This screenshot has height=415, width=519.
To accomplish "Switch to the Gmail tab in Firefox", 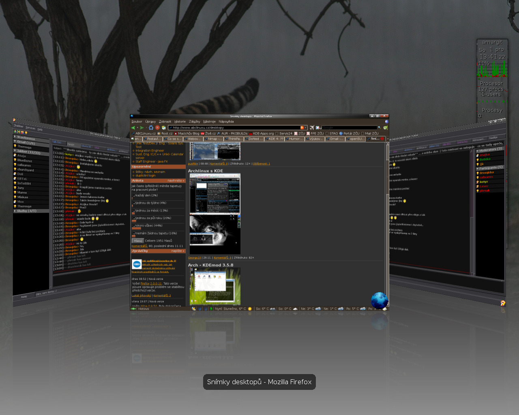I will tap(335, 139).
